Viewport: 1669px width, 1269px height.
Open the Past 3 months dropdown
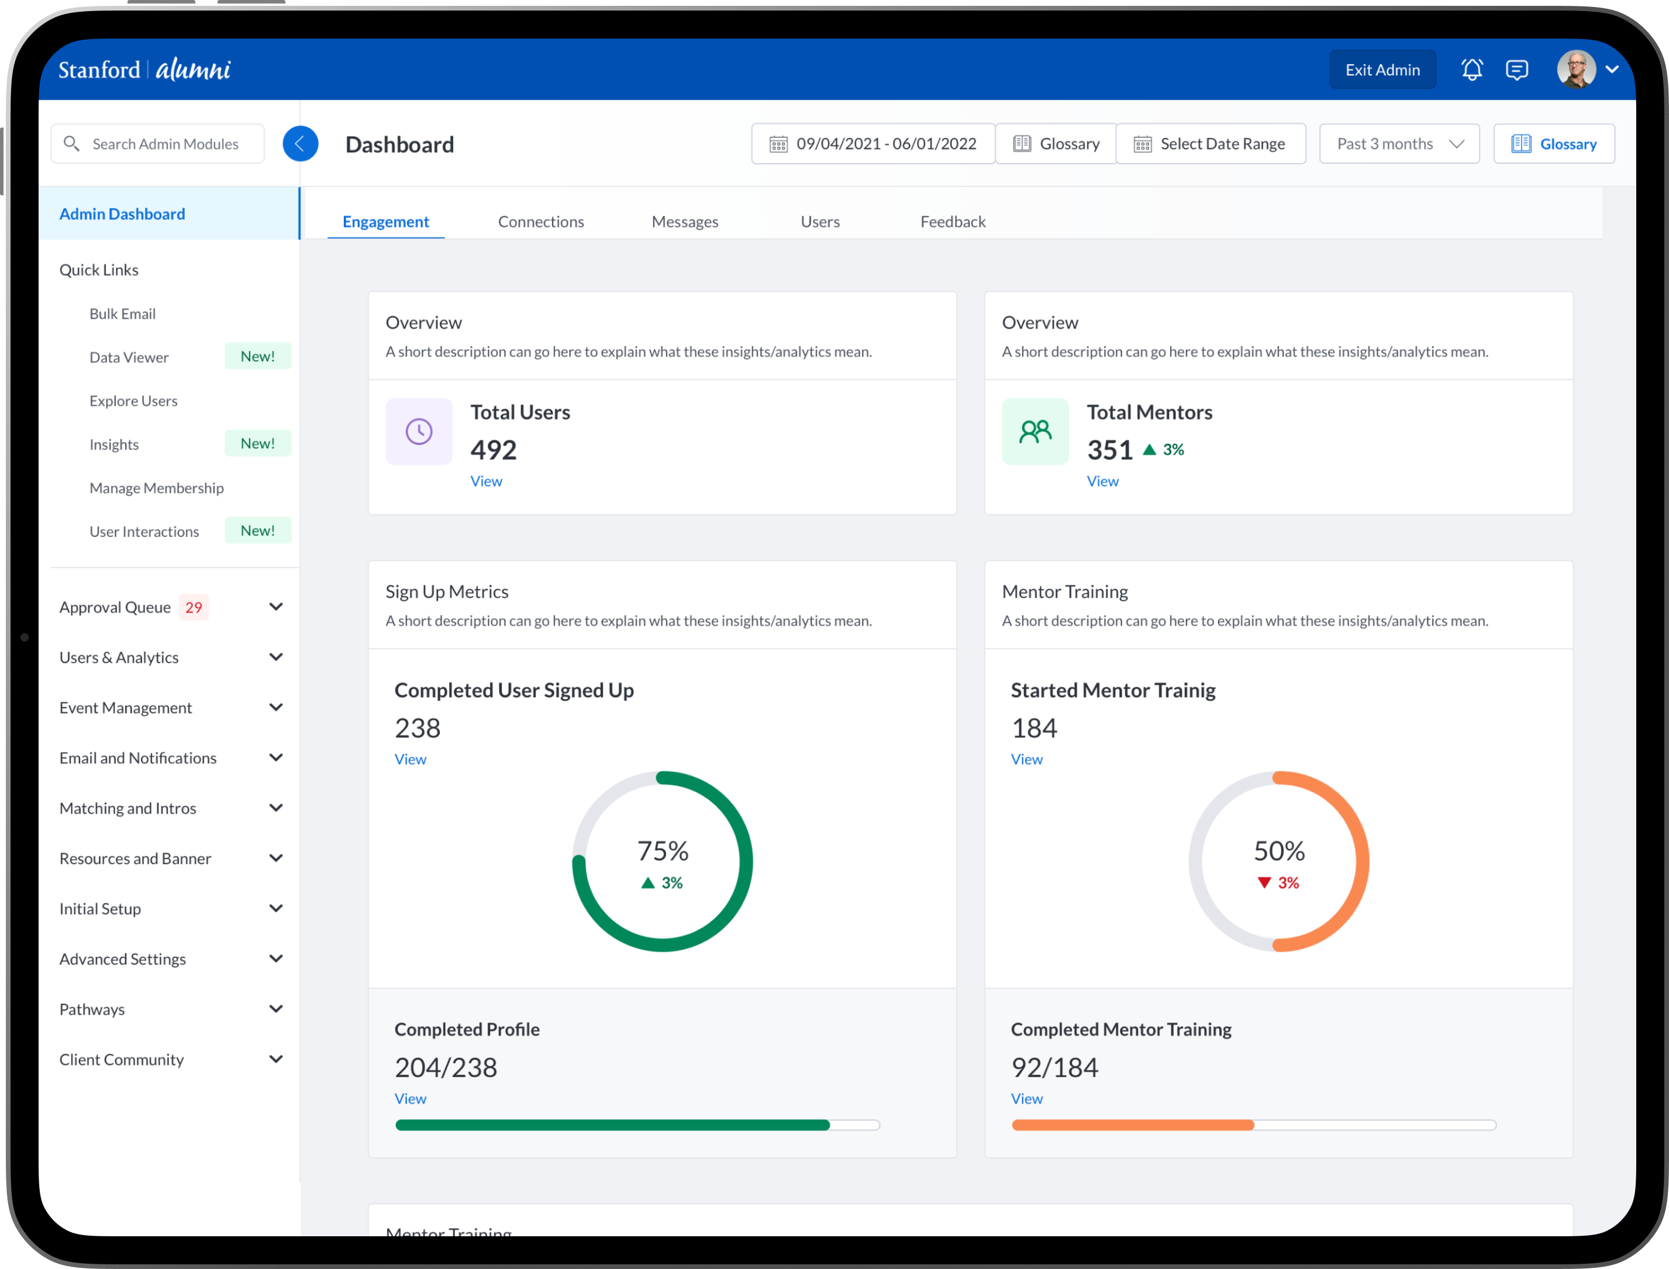[x=1399, y=143]
